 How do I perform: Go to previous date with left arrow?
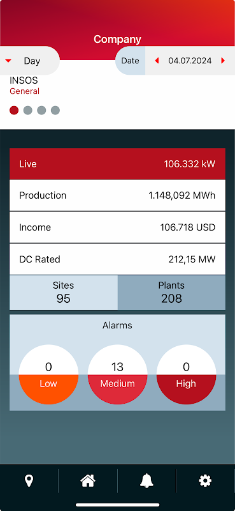[157, 61]
